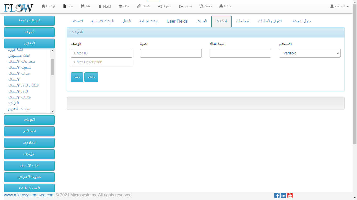357x200 pixels.
Task: Select الباركود in the sidebar list
Action: coord(13,103)
